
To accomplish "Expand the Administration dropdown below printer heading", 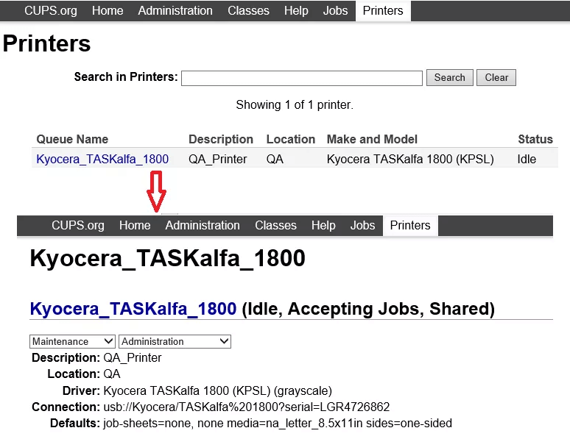I will (175, 341).
